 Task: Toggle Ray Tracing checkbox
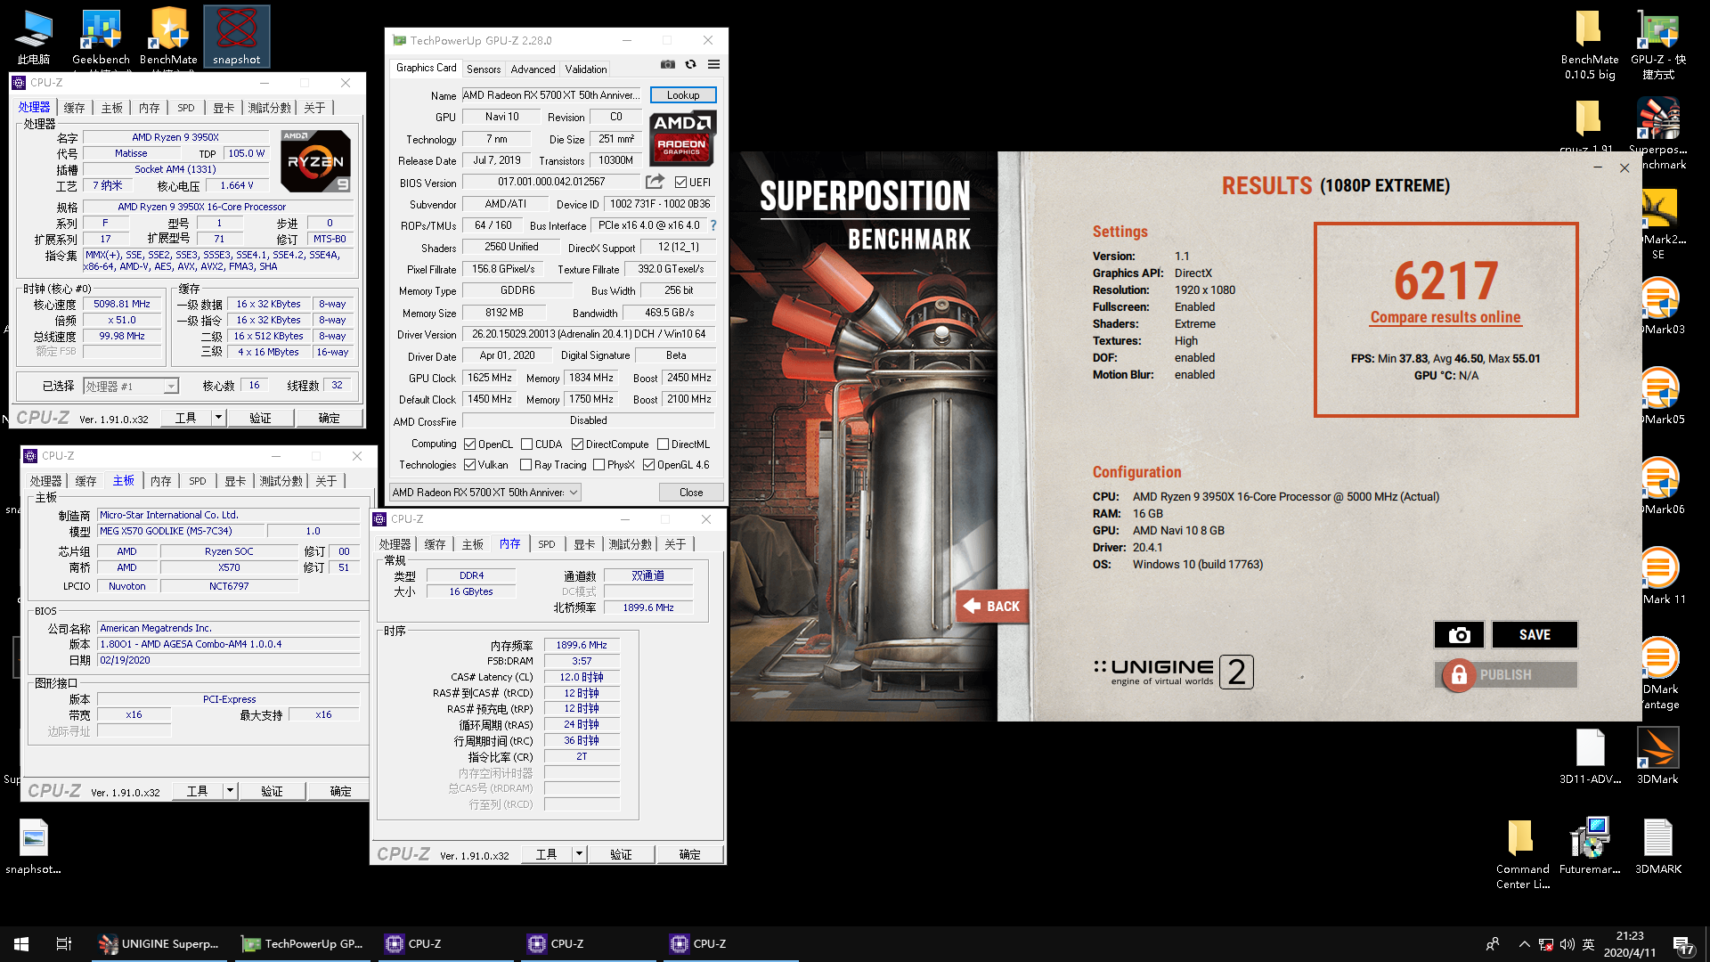coord(526,464)
